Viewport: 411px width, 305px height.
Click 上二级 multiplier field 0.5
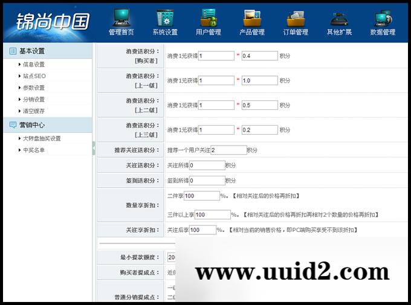point(260,105)
